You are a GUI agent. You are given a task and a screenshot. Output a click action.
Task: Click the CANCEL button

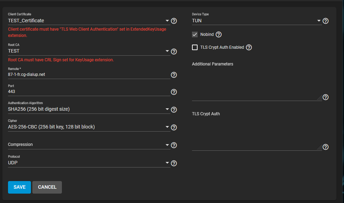pyautogui.click(x=47, y=187)
